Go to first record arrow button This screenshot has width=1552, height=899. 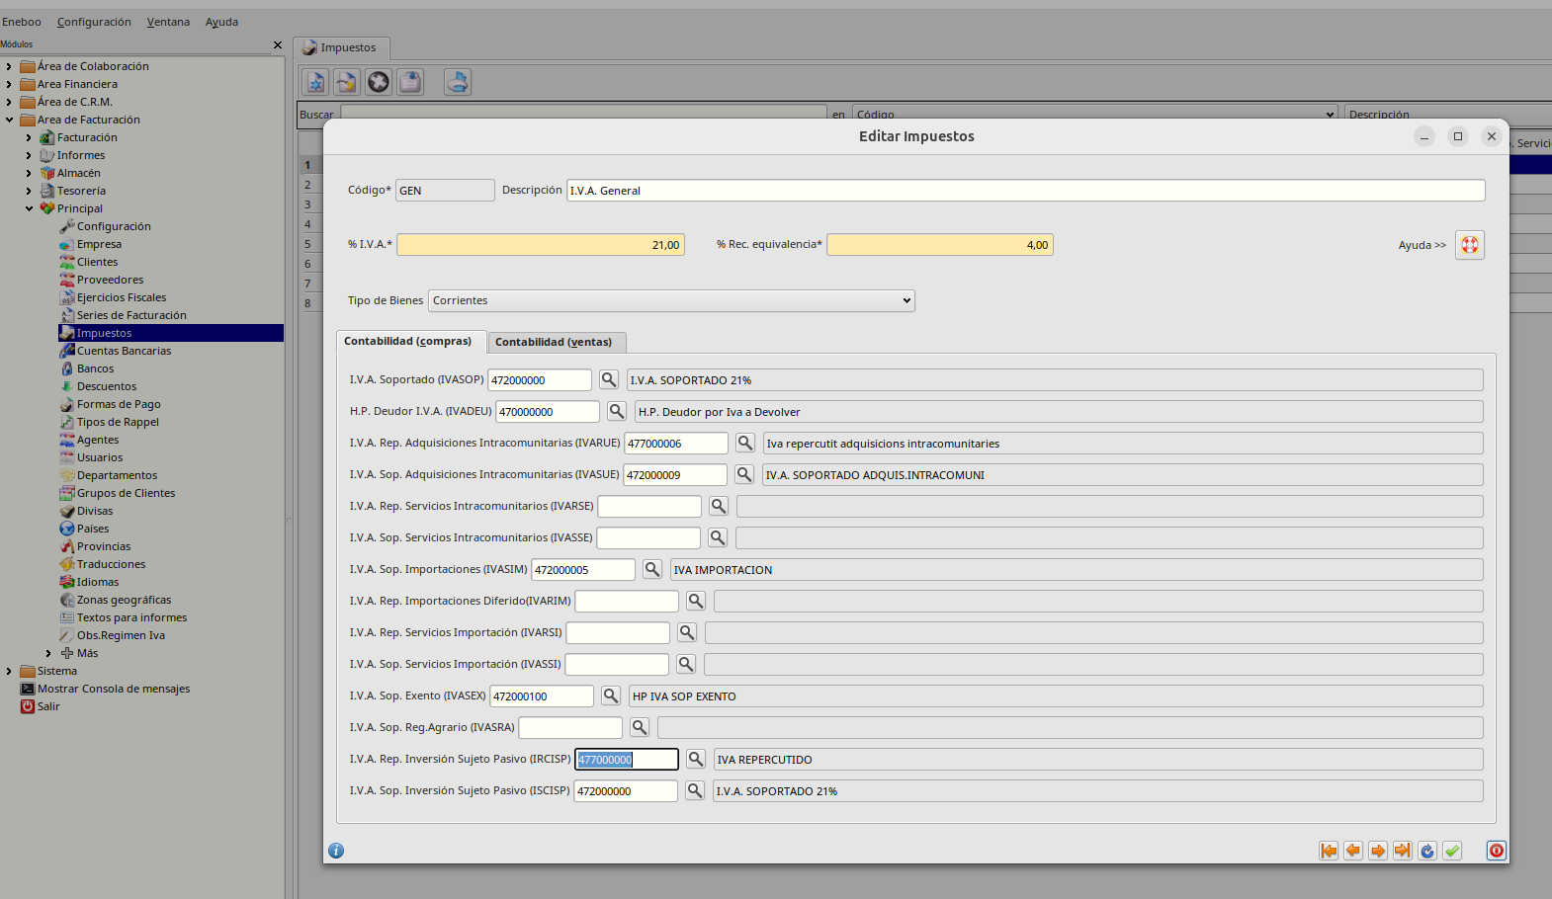pos(1329,851)
